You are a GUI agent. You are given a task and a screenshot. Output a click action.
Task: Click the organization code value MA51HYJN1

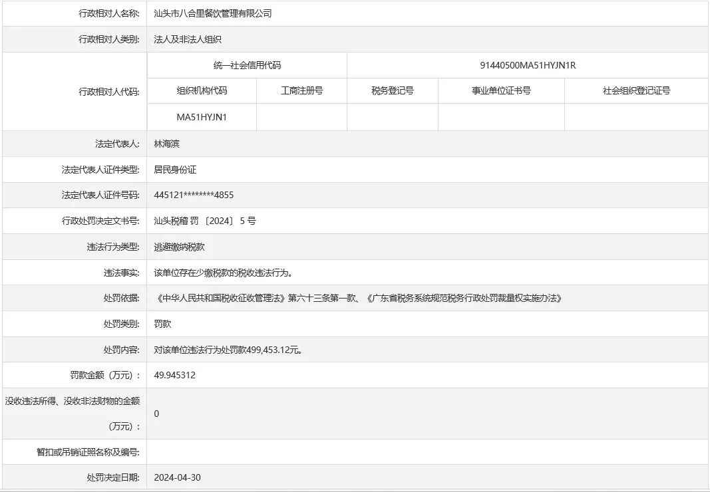202,117
